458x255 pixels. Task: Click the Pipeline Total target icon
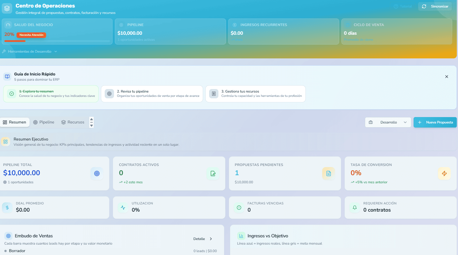(97, 173)
